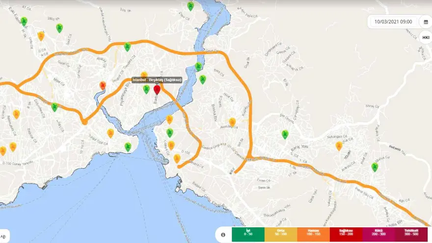
Task: Click green station marker near Baraj Yolu
Action: point(285,134)
